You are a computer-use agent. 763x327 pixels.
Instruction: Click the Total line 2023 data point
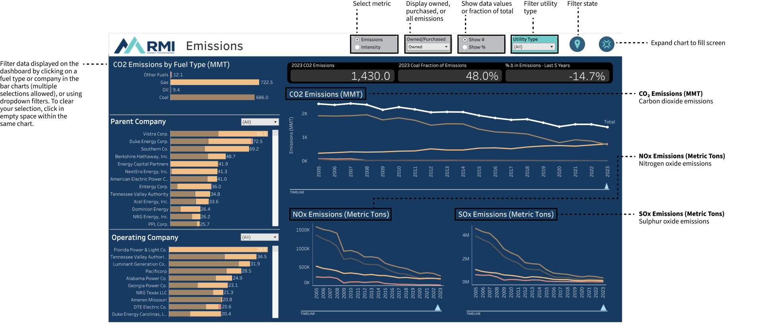click(x=607, y=127)
